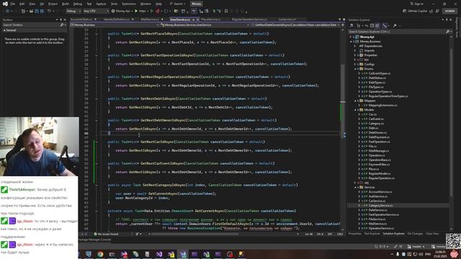Select MappingExtensions.cs file
Image resolution: width=461 pixels, height=259 pixels.
click(382, 106)
